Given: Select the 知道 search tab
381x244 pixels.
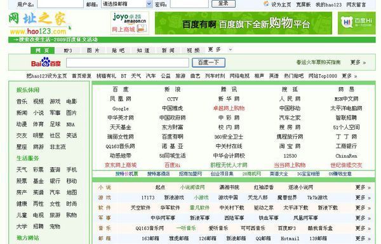Looking at the screenshot, I should tap(143, 50).
